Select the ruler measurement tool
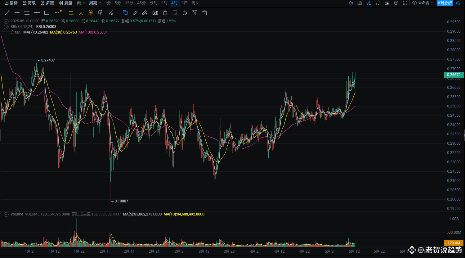 coord(135,13)
